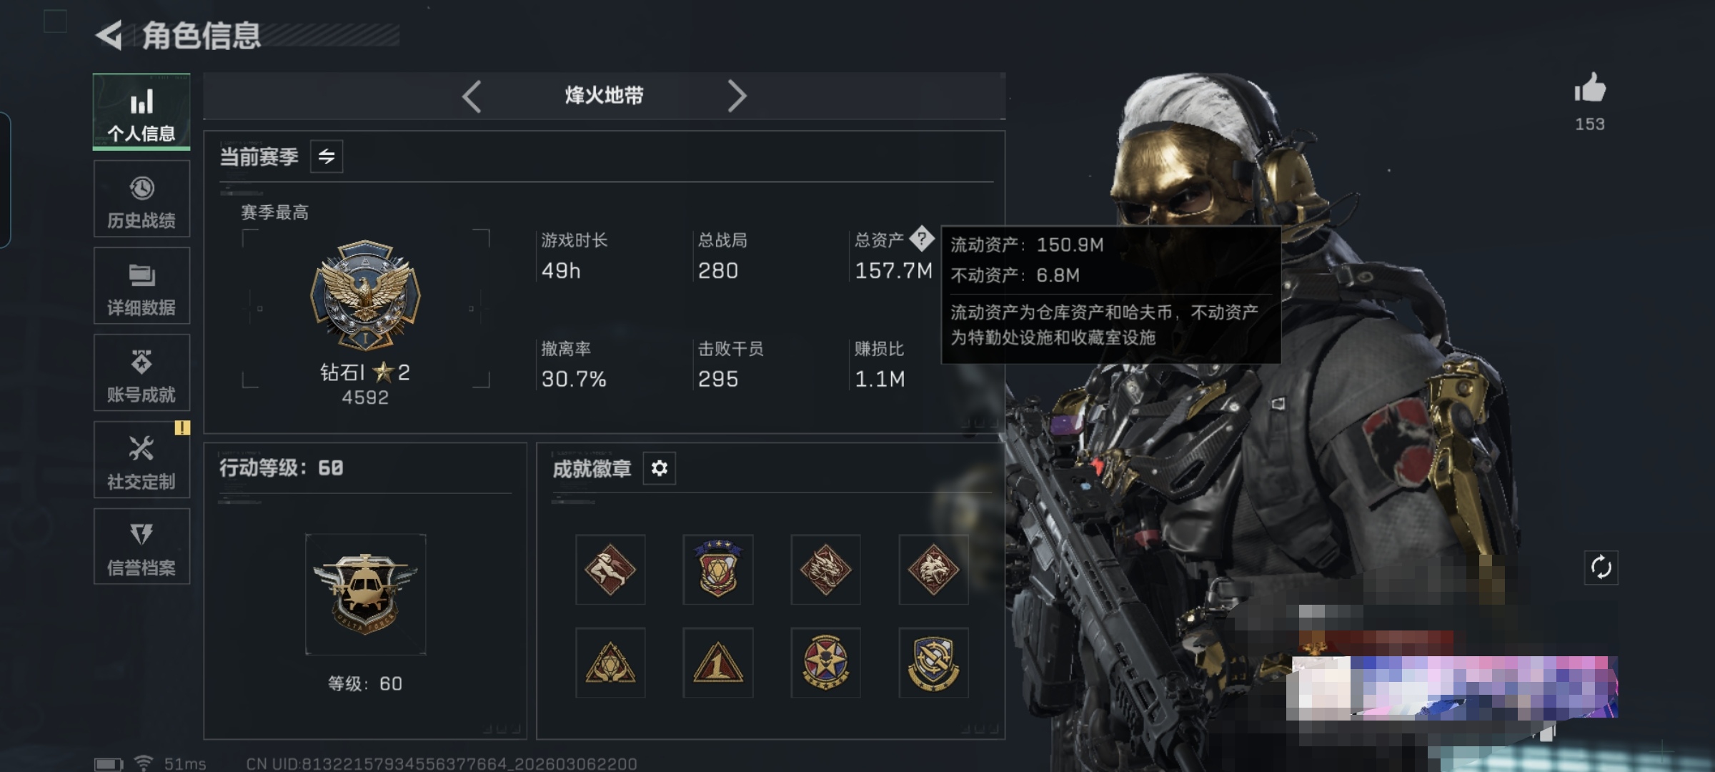Select the wolf head achievement badge
Screen dimensions: 1715x772
tap(933, 570)
